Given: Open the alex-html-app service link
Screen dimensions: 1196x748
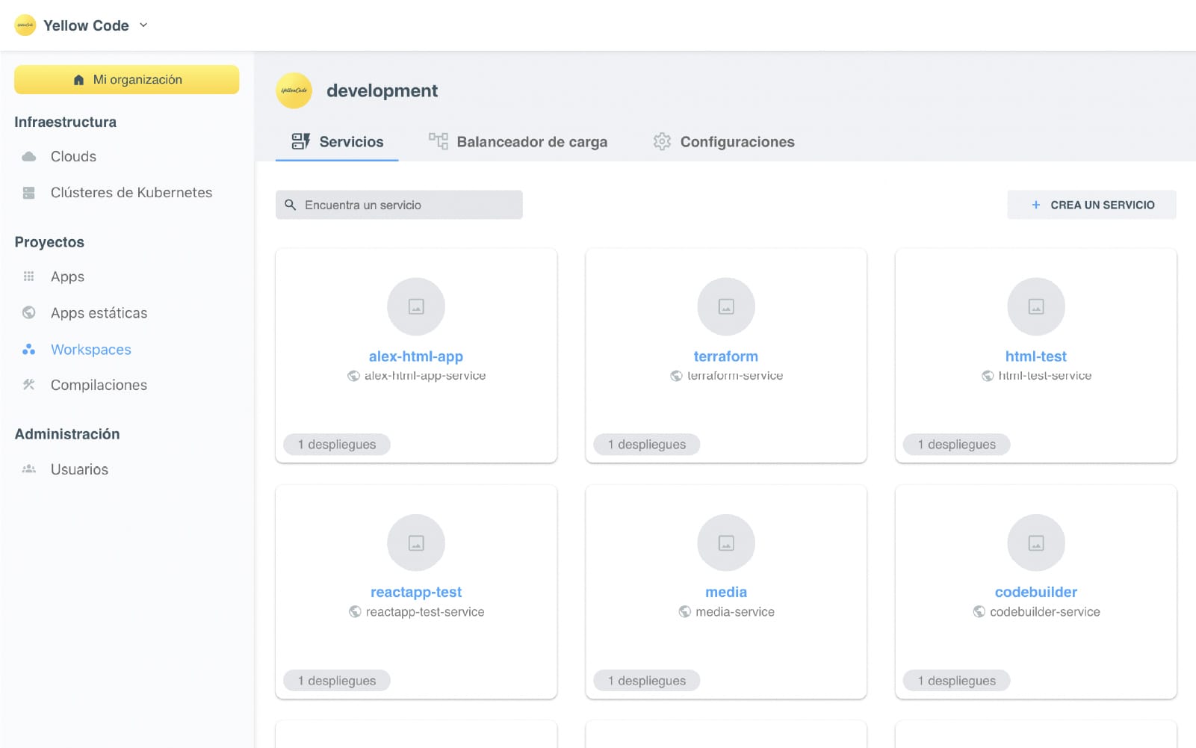Looking at the screenshot, I should tap(416, 356).
